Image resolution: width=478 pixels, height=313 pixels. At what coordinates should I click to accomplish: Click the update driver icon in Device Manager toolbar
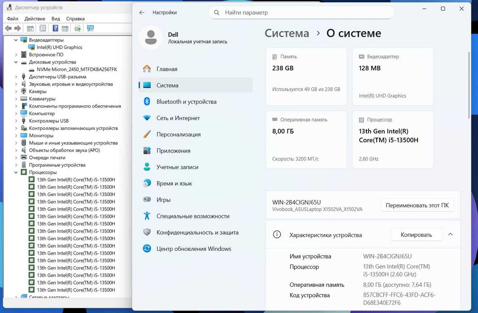tap(77, 28)
